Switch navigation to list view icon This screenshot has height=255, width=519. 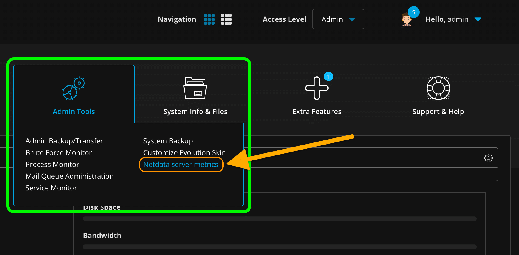(x=226, y=19)
